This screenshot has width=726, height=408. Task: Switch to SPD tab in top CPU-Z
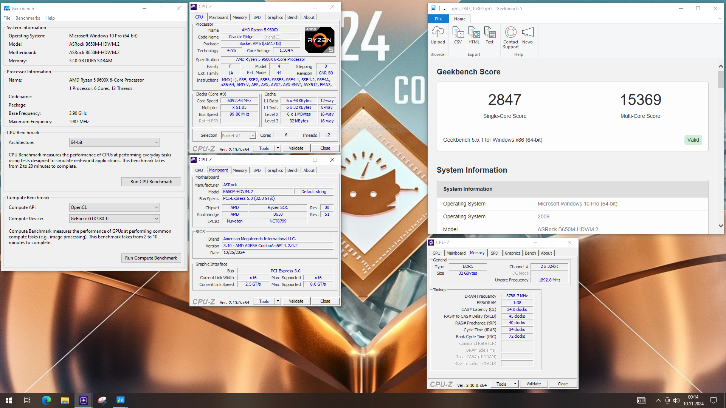[x=257, y=17]
